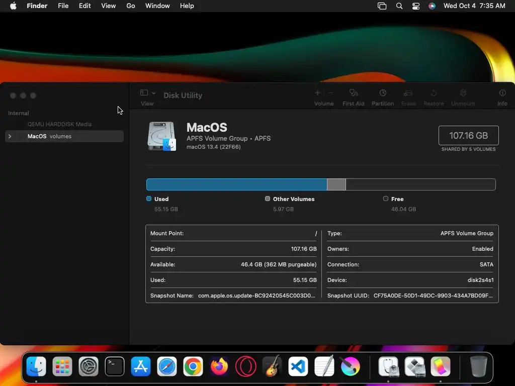This screenshot has width=515, height=386.
Task: Click the Erase toolbar icon
Action: tap(408, 93)
